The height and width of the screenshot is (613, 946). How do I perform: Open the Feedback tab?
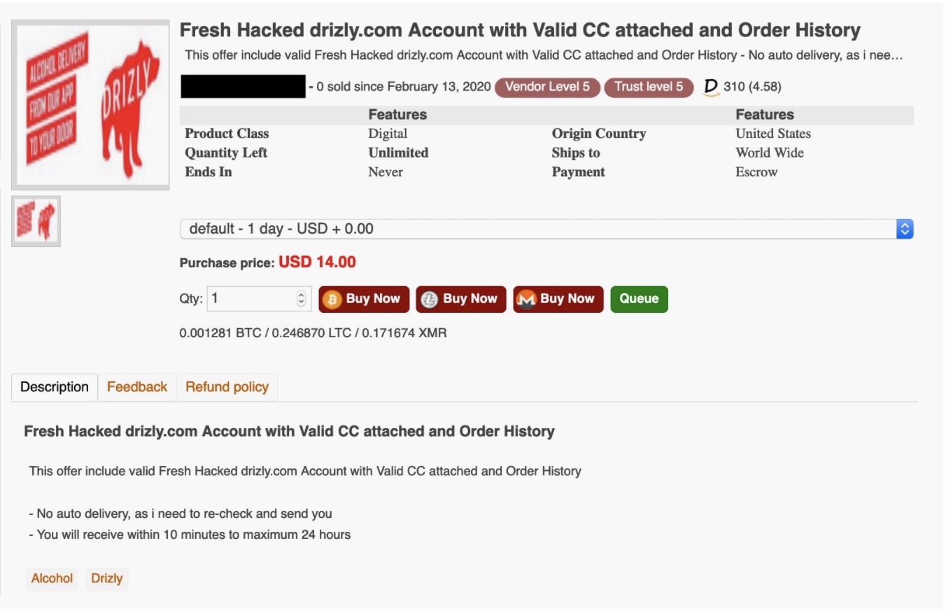click(137, 387)
